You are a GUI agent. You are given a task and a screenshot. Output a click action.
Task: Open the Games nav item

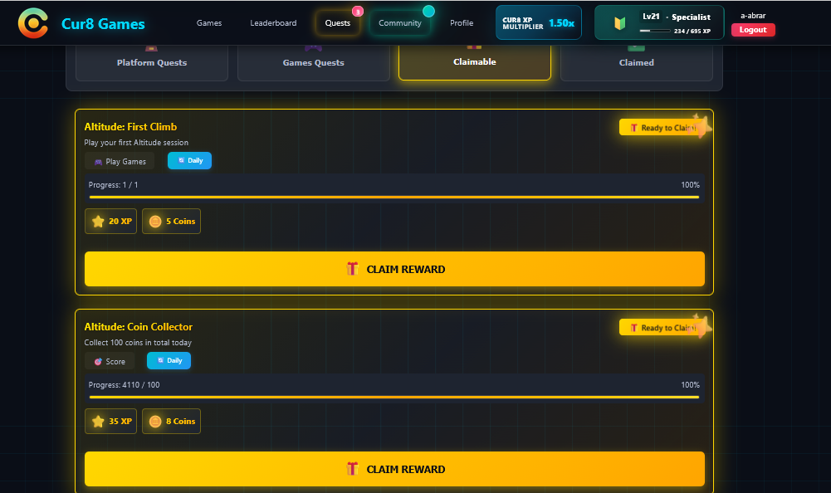[209, 22]
